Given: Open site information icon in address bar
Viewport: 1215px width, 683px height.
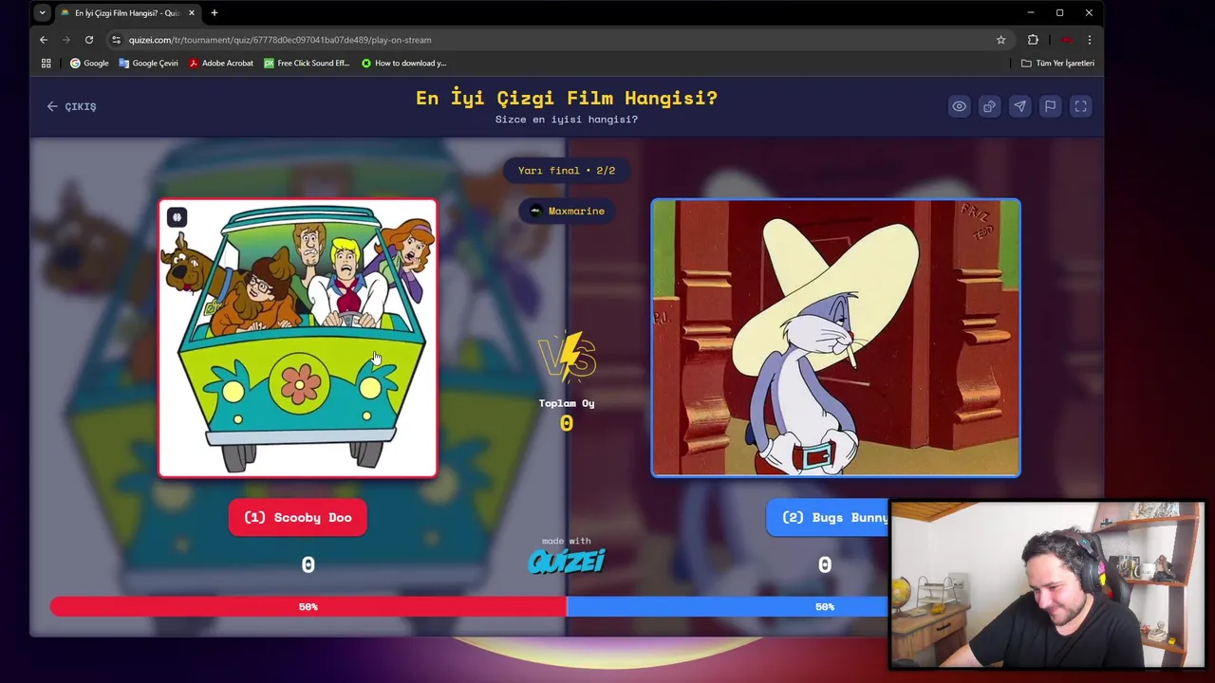Looking at the screenshot, I should coord(116,40).
